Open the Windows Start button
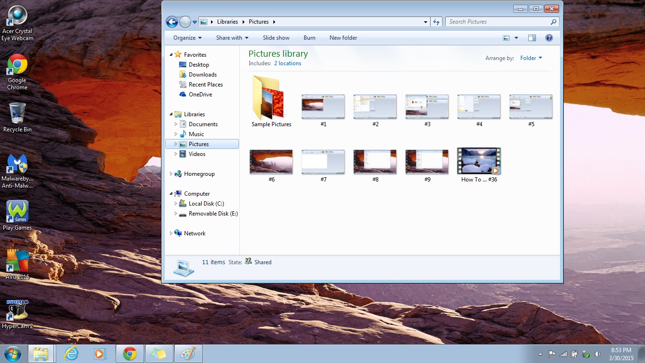The width and height of the screenshot is (645, 363). point(12,354)
